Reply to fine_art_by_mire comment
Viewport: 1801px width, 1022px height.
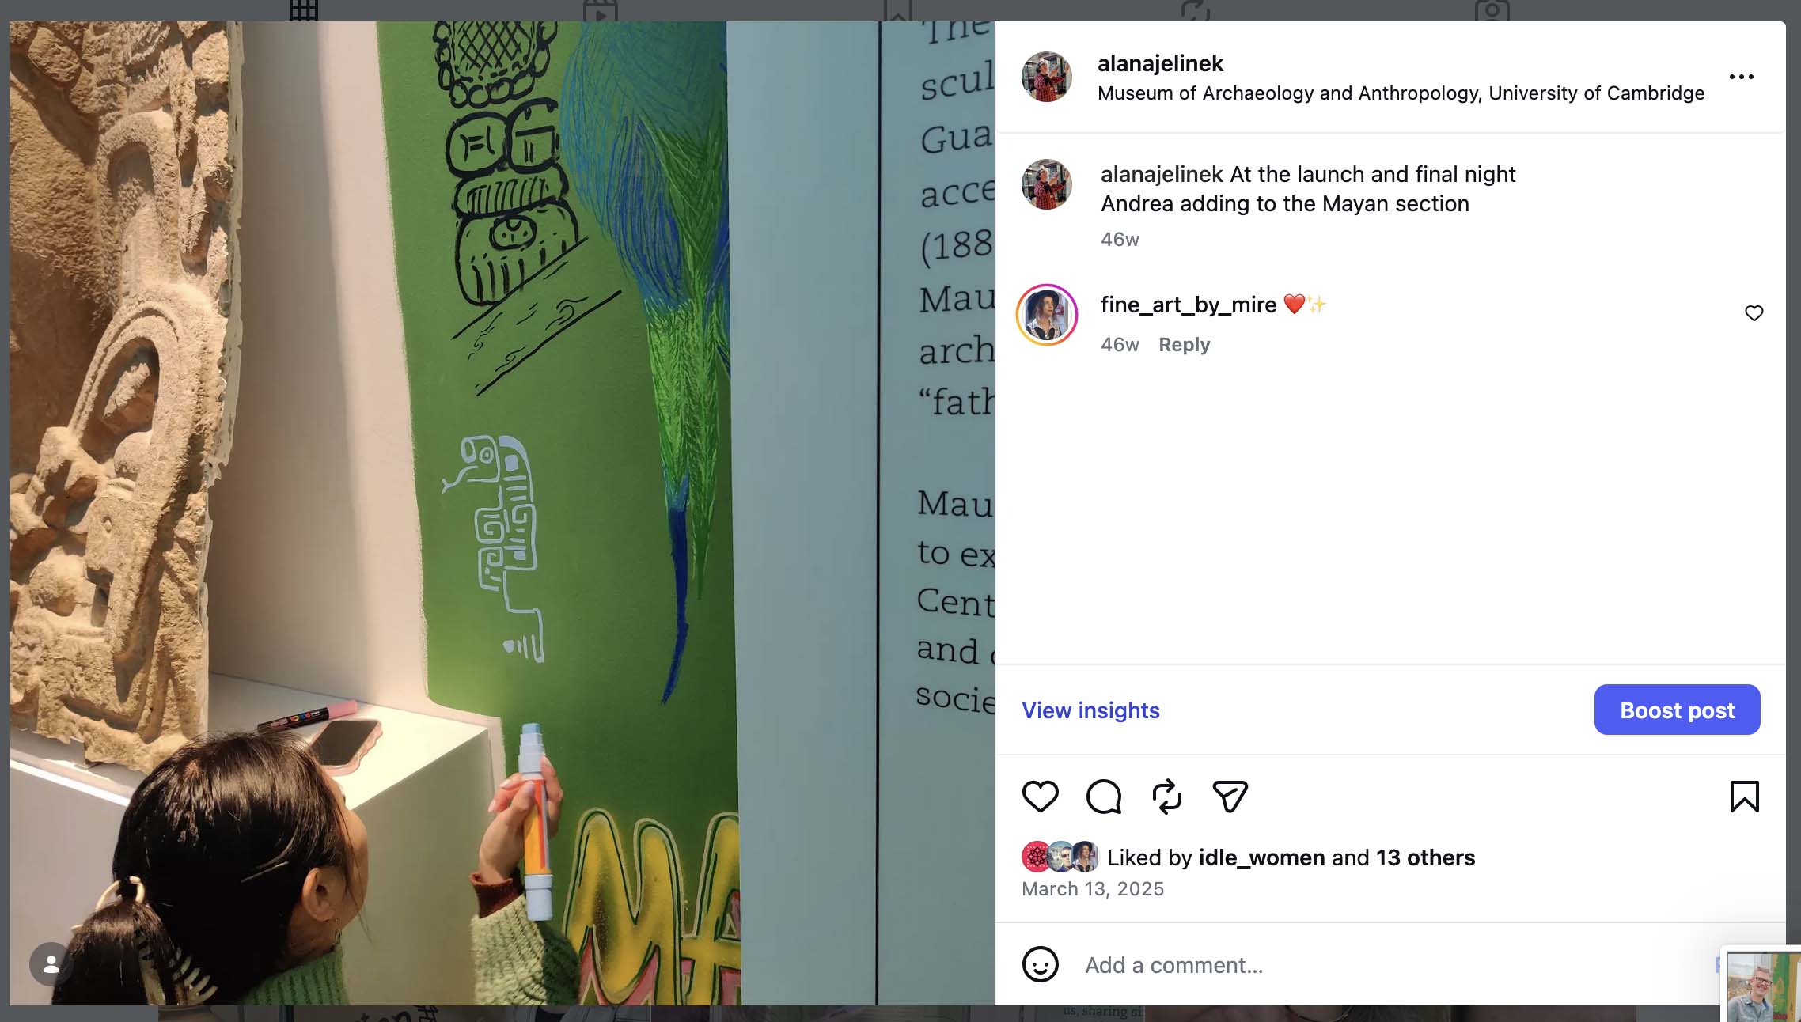click(1184, 345)
